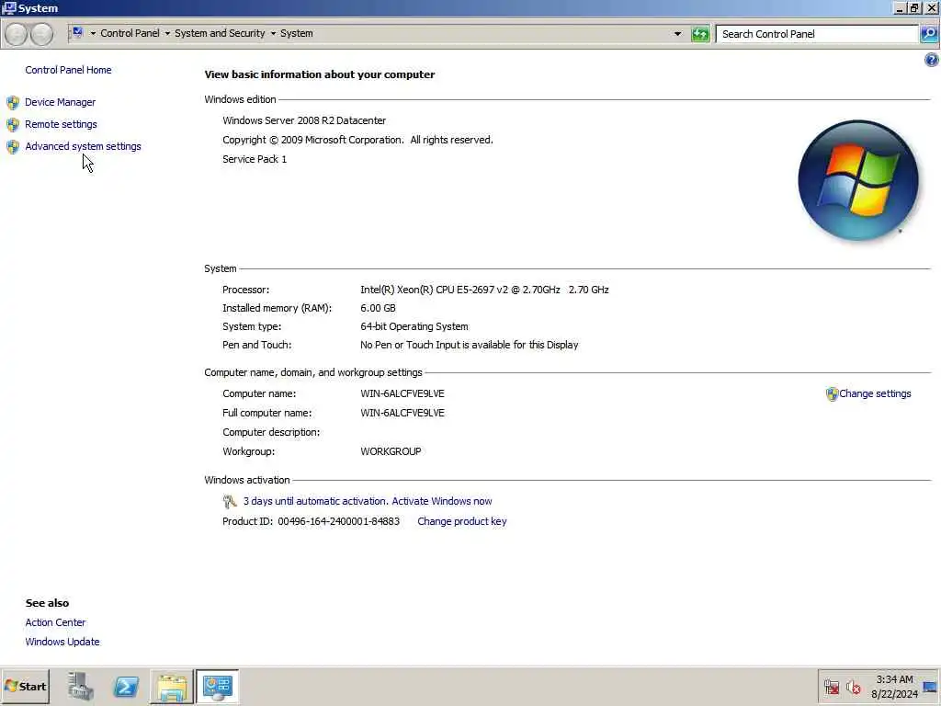Click the Full computer name value
The width and height of the screenshot is (941, 706).
coord(402,413)
